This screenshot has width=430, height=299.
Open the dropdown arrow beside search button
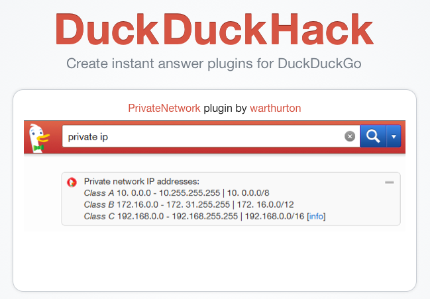coord(394,136)
